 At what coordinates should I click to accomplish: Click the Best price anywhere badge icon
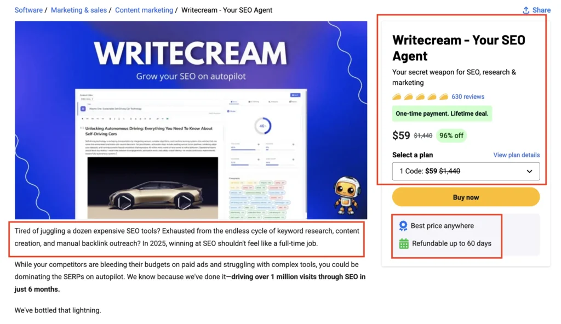tap(403, 225)
